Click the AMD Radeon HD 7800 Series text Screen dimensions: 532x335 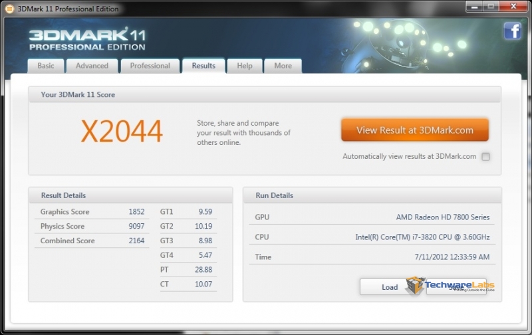click(443, 217)
